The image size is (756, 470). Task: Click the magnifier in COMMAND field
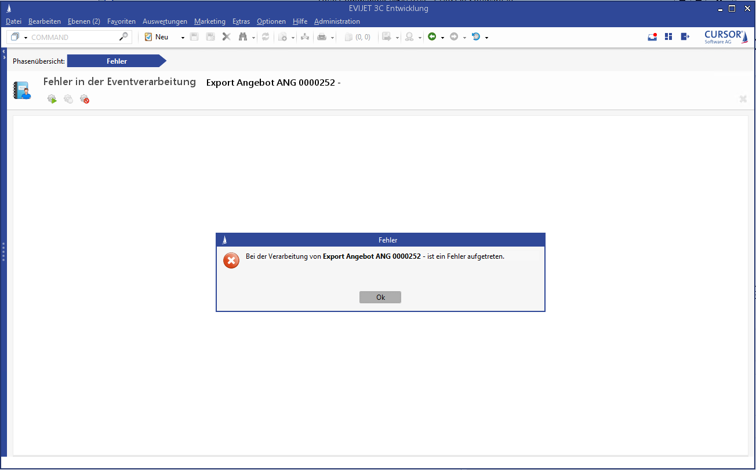(x=123, y=37)
